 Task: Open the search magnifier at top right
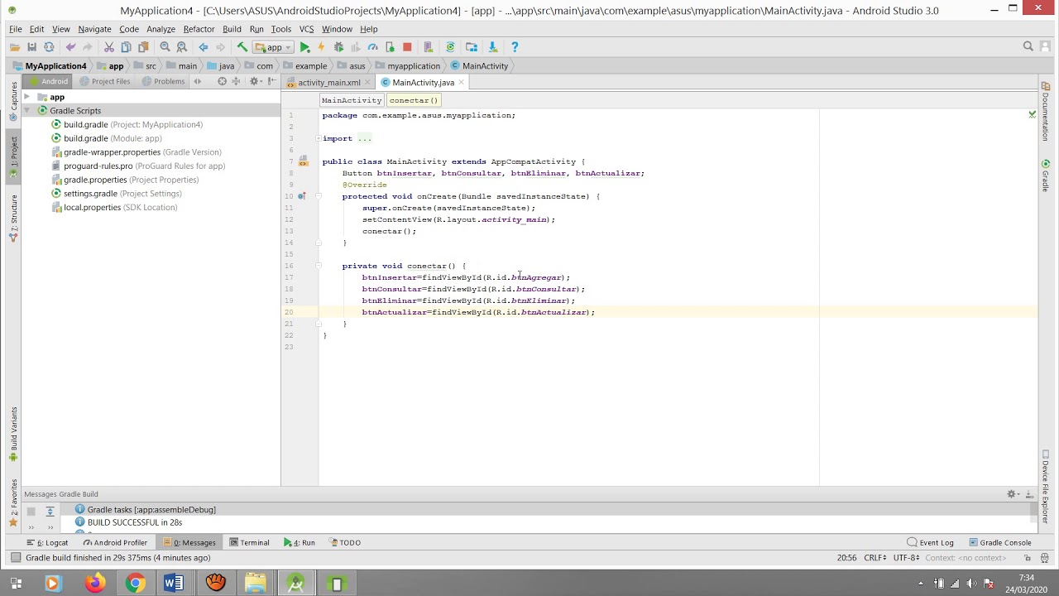click(1028, 47)
